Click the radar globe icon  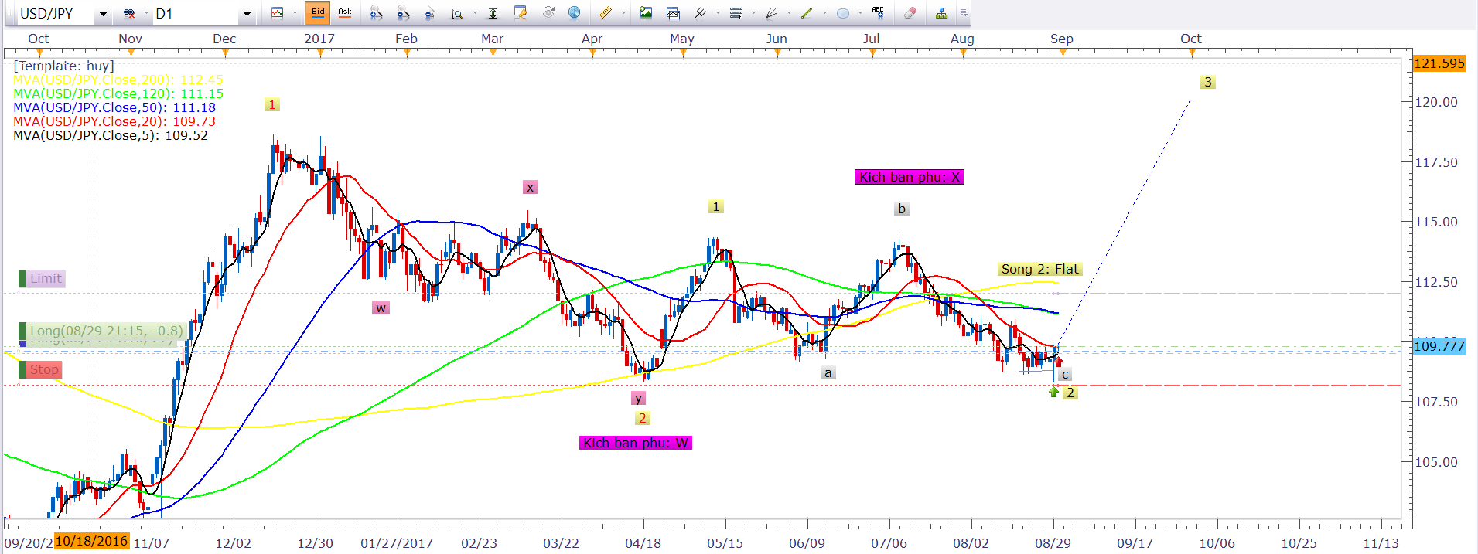click(575, 13)
